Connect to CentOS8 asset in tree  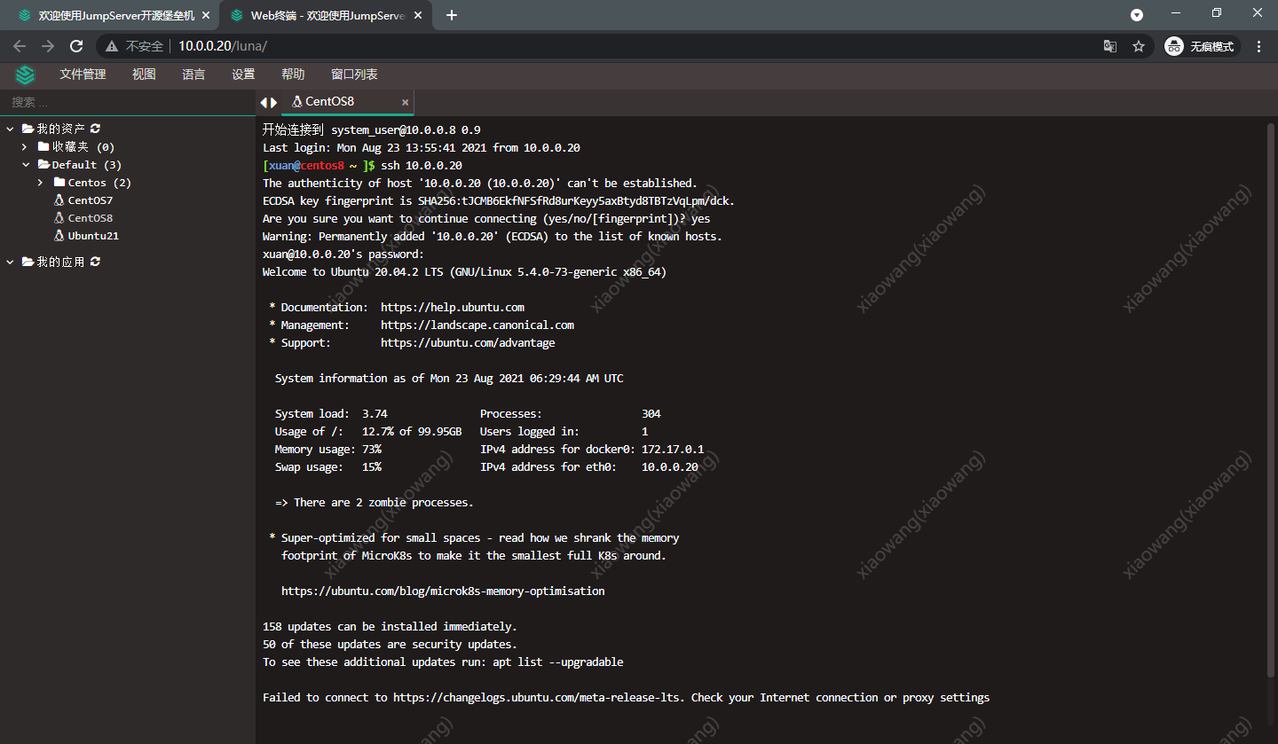click(x=90, y=218)
